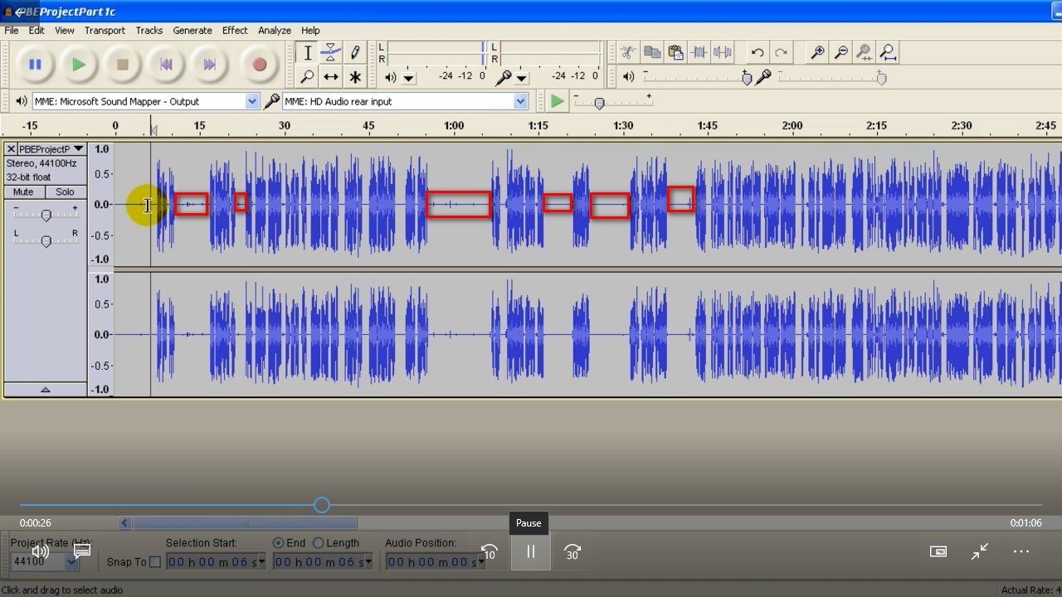Open the HD Audio rear input dropdown
Screen dimensions: 1062x597
520,101
